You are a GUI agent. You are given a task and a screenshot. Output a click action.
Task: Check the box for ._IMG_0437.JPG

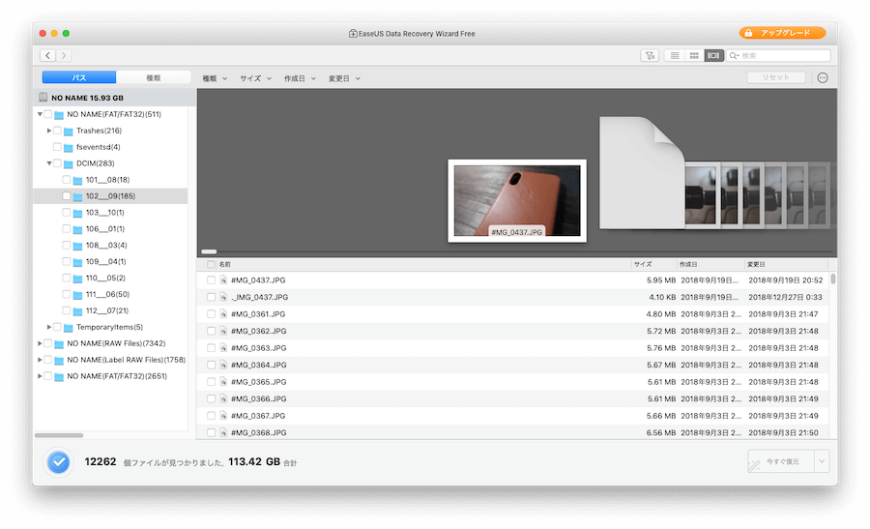point(211,297)
